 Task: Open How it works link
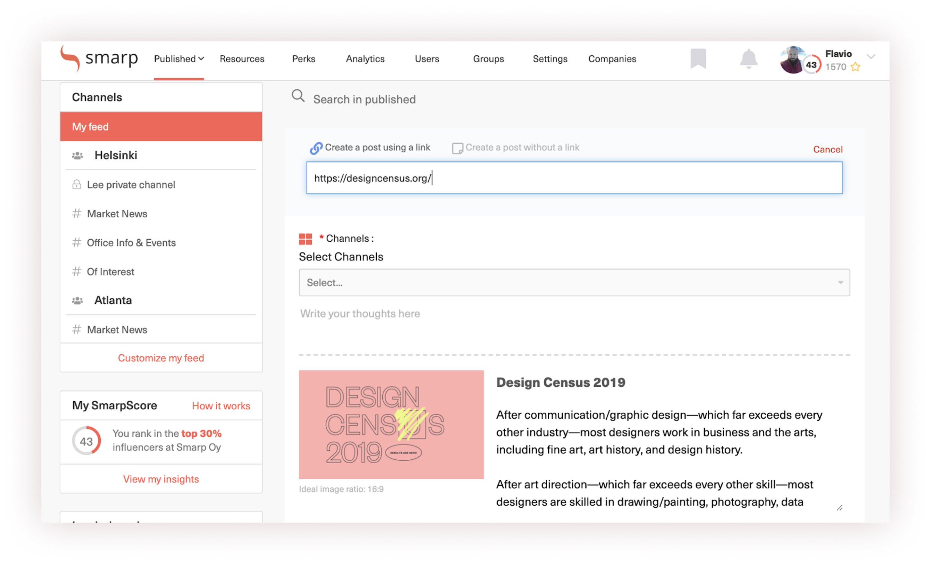[x=221, y=406]
